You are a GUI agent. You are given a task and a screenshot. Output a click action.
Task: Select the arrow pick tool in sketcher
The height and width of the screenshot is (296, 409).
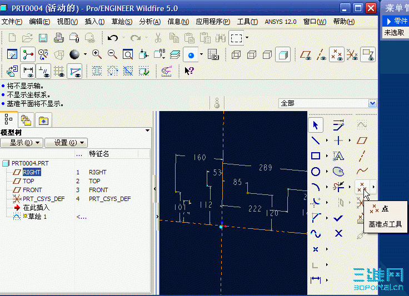coord(316,125)
